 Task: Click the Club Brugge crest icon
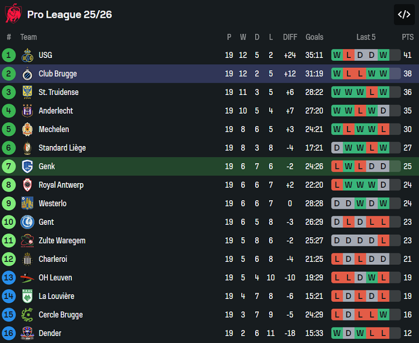tap(27, 74)
